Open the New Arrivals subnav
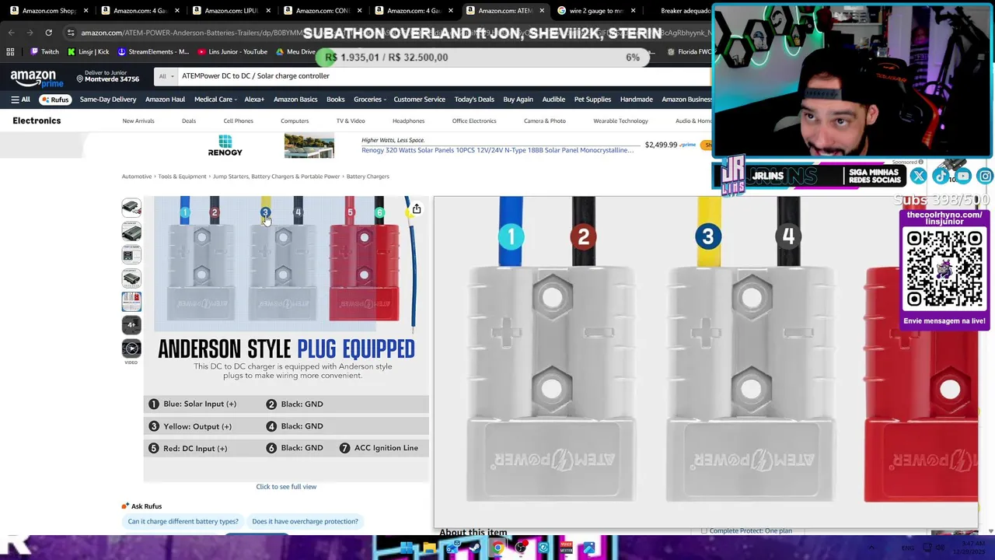 (x=138, y=121)
